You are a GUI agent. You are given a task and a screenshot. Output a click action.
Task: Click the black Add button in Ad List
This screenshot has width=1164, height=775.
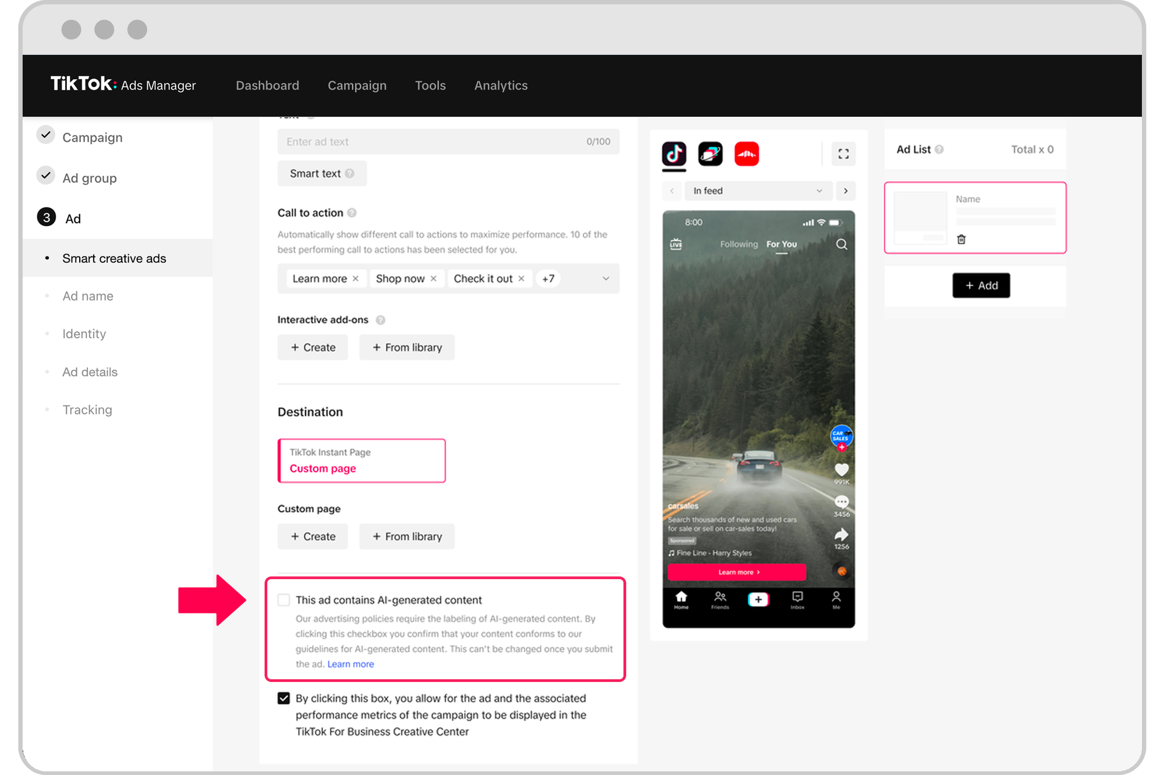coord(981,285)
